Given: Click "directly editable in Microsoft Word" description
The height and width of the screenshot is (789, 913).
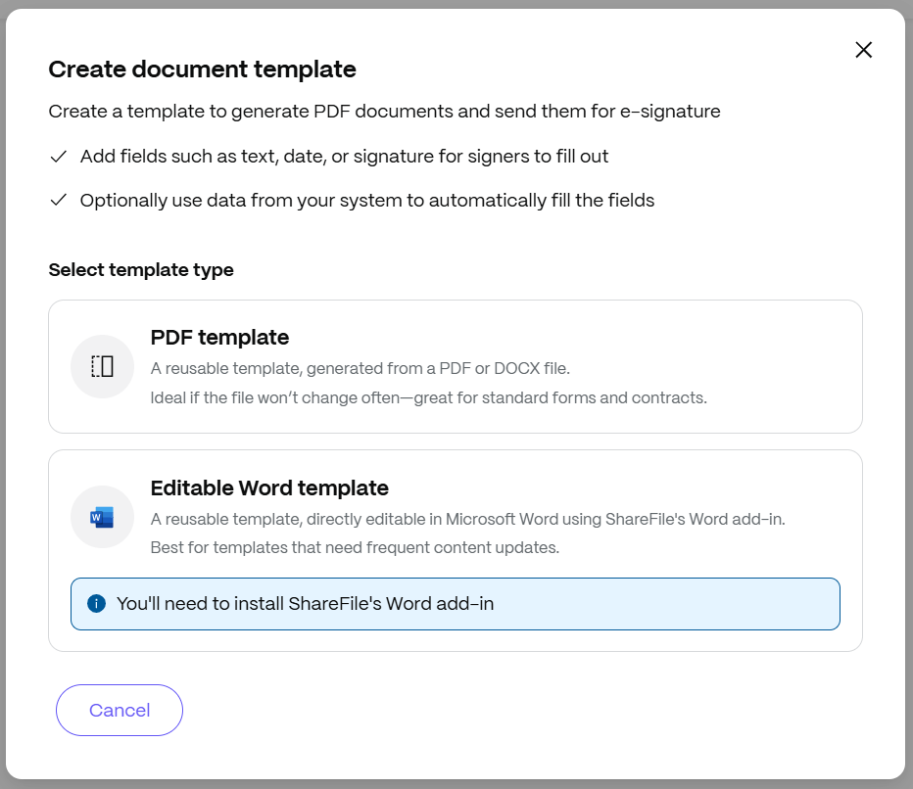Looking at the screenshot, I should tap(467, 519).
